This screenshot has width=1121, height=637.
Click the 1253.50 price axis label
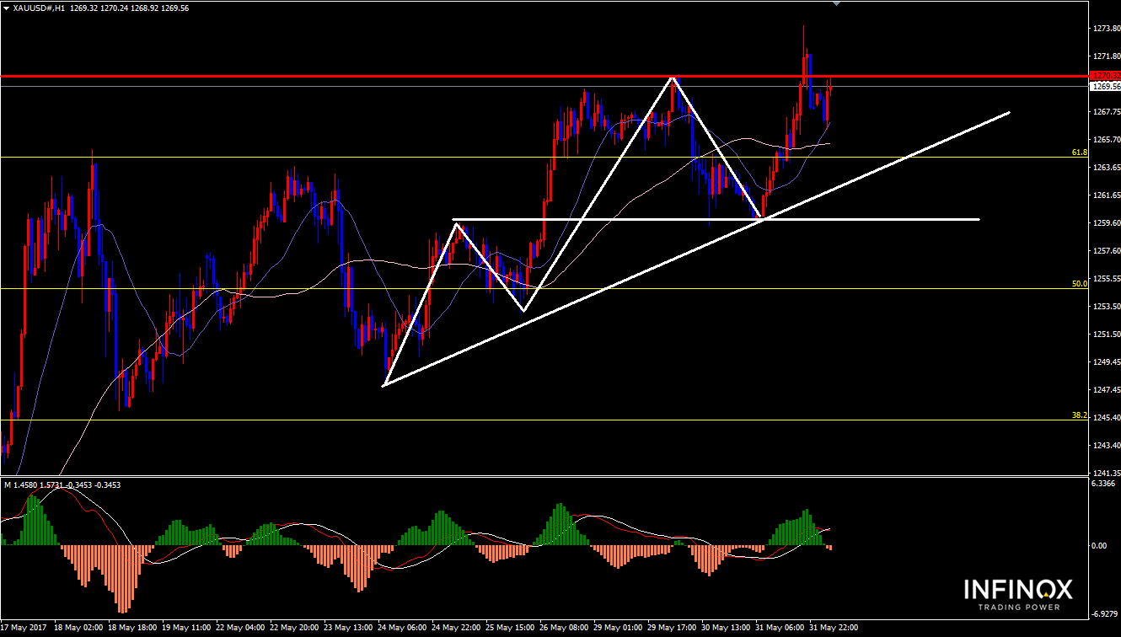click(x=1106, y=307)
